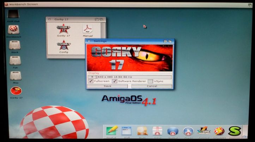Open the display mode chooser button
Viewport: 255px width, 142px height.
coord(92,77)
